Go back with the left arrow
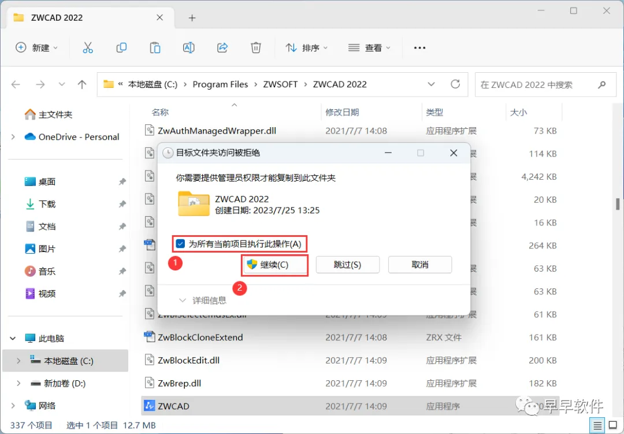 pos(16,84)
